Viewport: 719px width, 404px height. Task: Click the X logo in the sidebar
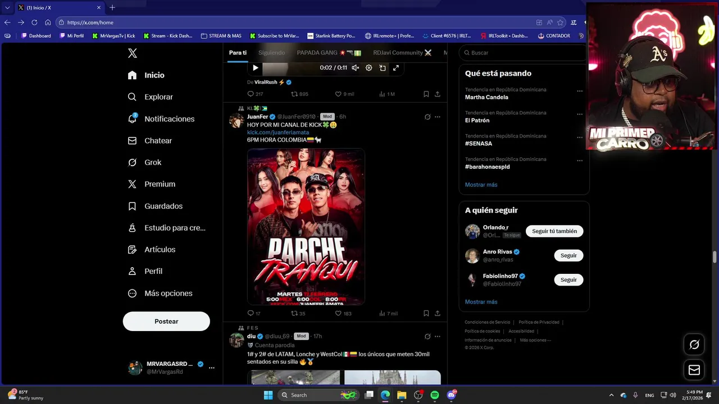[133, 53]
